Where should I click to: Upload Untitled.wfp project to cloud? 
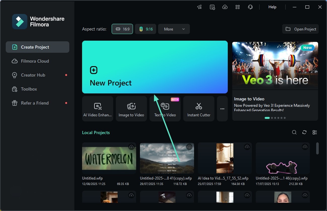click(x=131, y=147)
